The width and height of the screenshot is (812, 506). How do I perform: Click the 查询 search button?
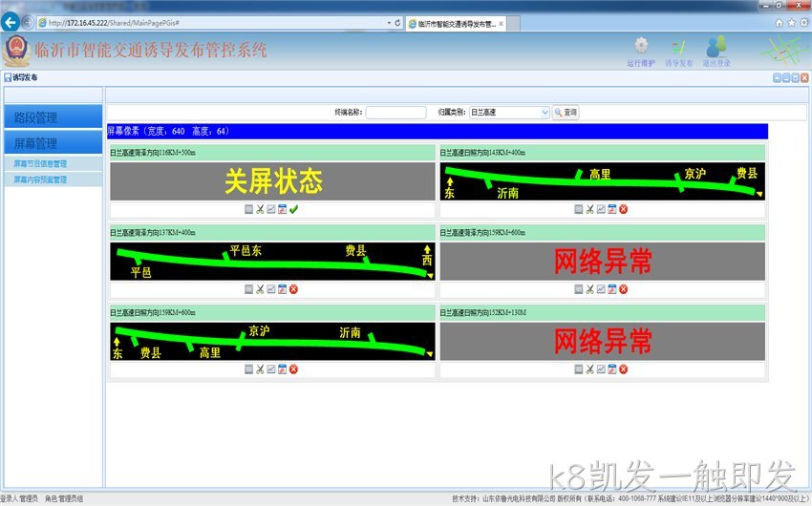[566, 113]
